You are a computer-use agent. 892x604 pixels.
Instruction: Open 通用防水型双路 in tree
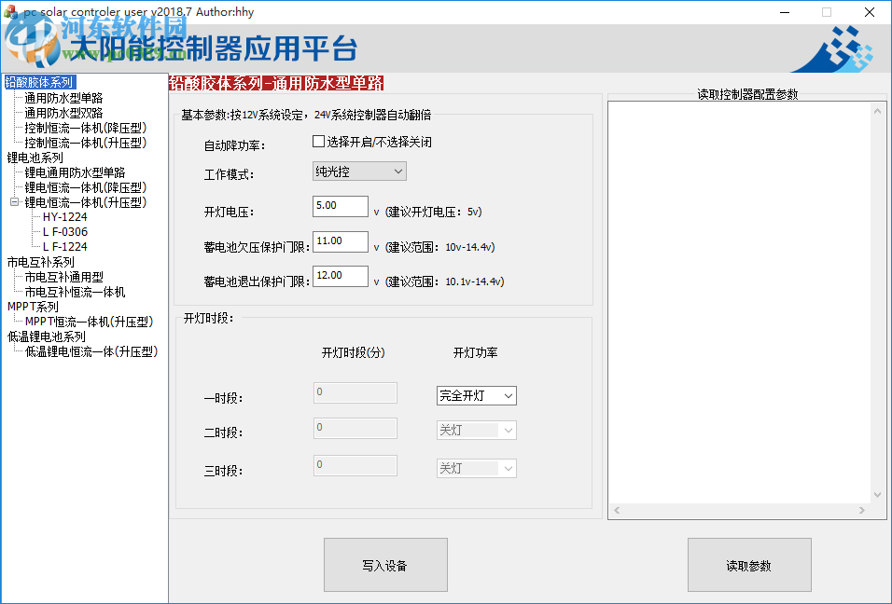pyautogui.click(x=63, y=113)
